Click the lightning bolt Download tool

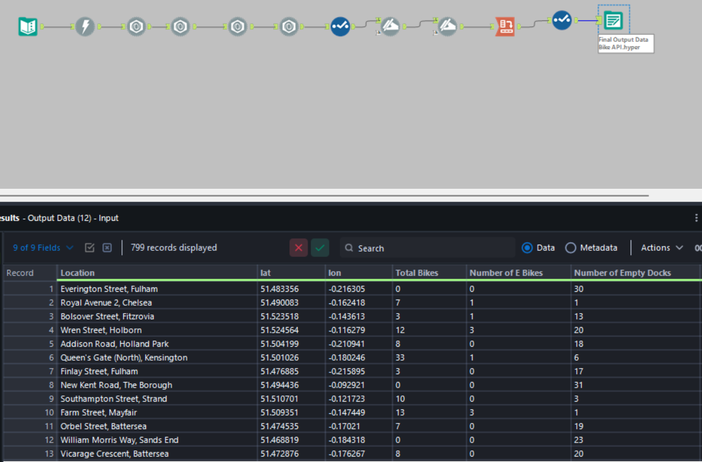point(85,26)
